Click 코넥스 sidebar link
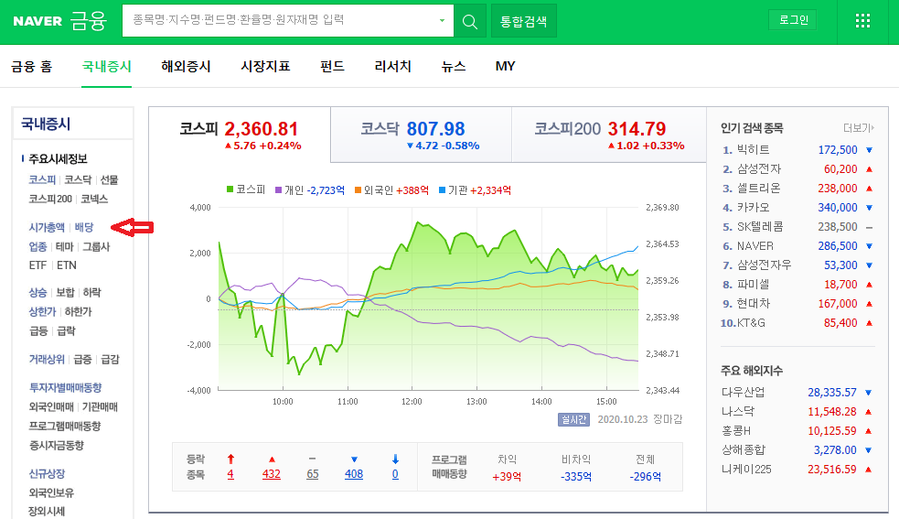This screenshot has height=519, width=899. [x=94, y=200]
